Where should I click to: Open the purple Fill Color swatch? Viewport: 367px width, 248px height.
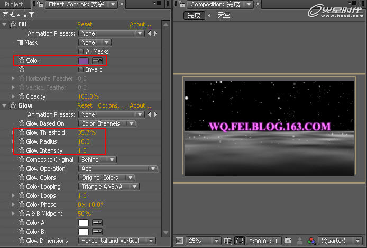click(x=84, y=60)
